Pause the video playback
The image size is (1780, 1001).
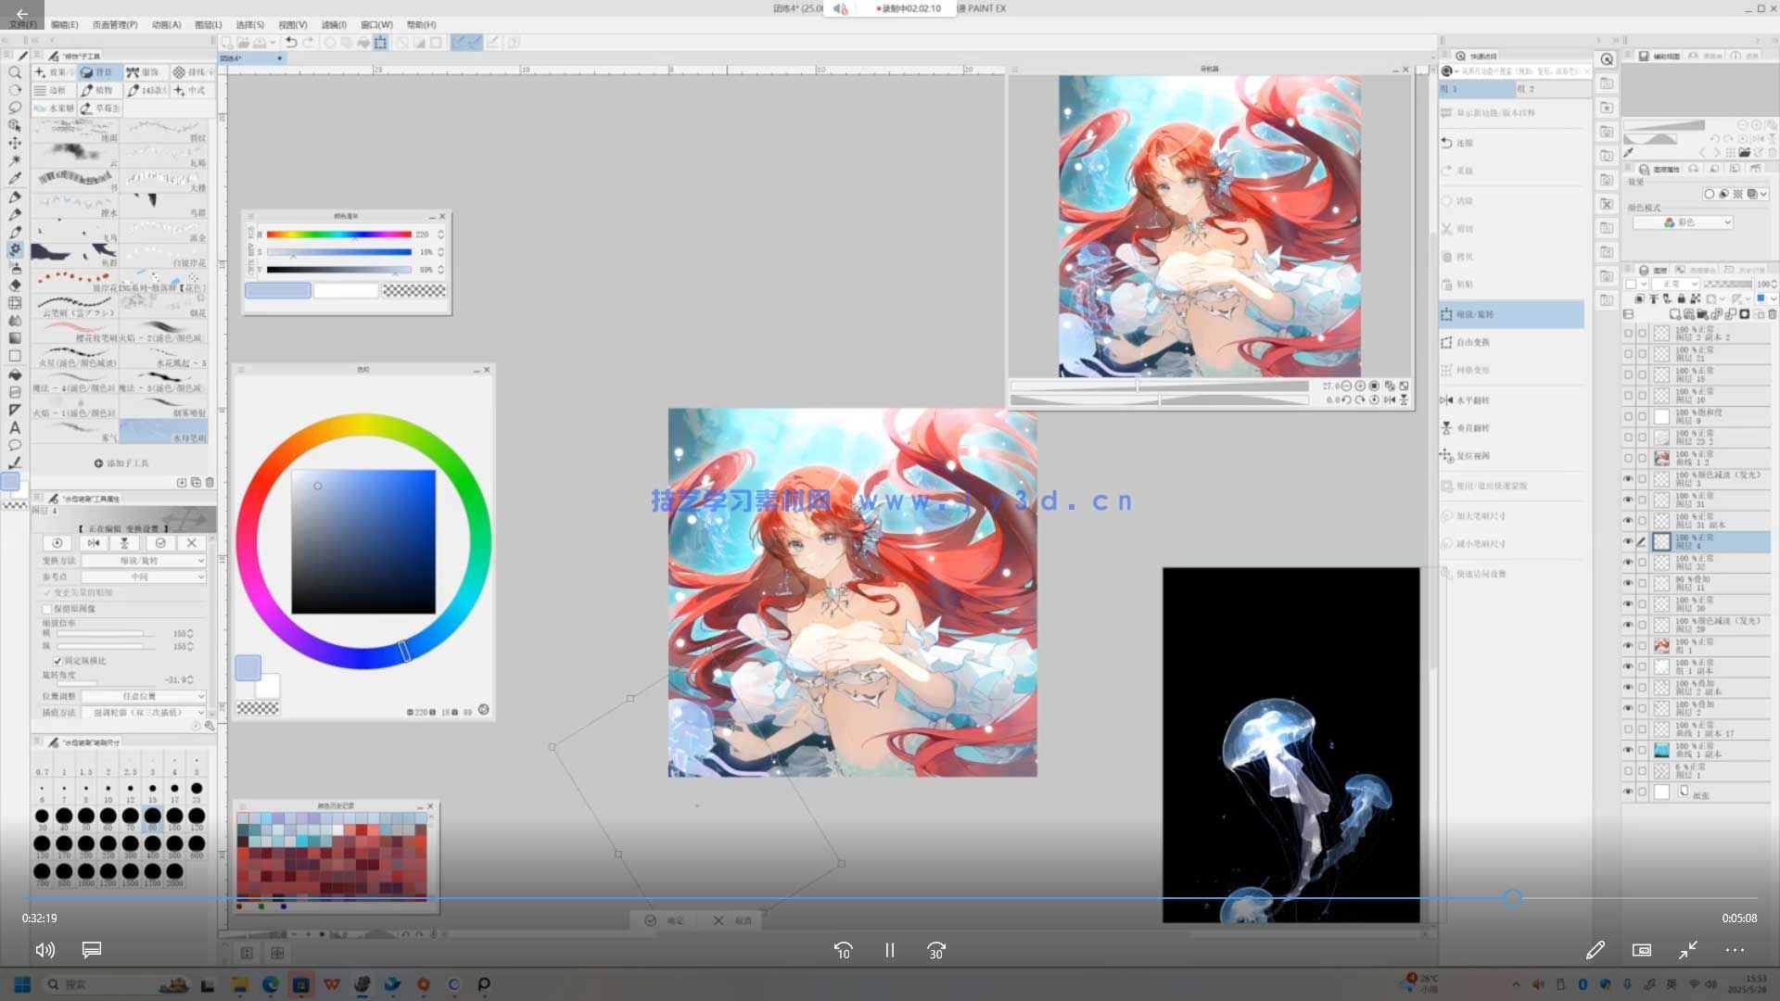click(x=889, y=950)
